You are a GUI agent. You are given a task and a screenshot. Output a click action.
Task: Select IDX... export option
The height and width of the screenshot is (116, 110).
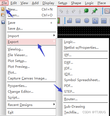86,74
